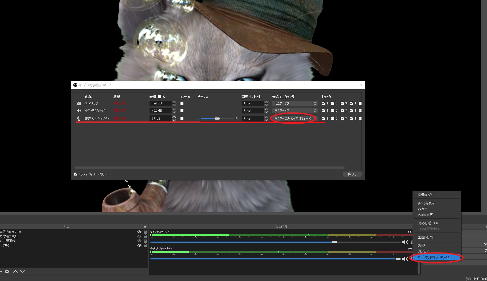This screenshot has height=281, width=487.
Task: Click the -6.5 dB volume field
Action: (160, 111)
